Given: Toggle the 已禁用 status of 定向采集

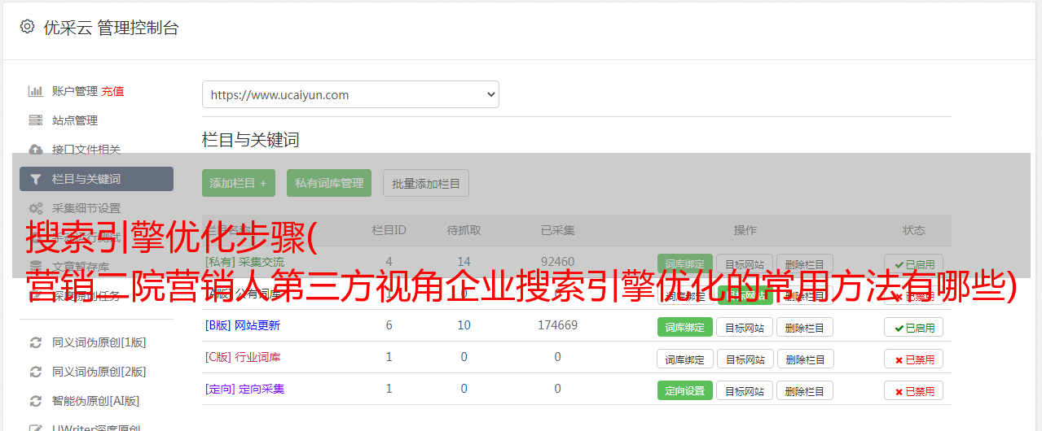Looking at the screenshot, I should pos(914,390).
